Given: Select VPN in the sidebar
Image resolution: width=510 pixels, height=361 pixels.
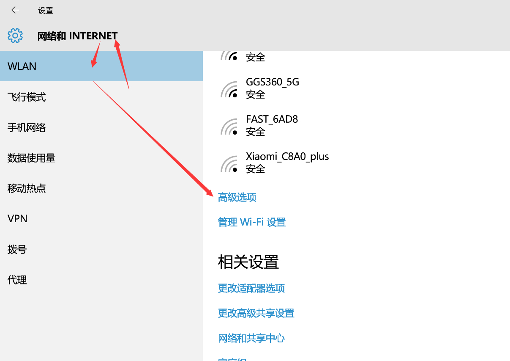Looking at the screenshot, I should [17, 219].
